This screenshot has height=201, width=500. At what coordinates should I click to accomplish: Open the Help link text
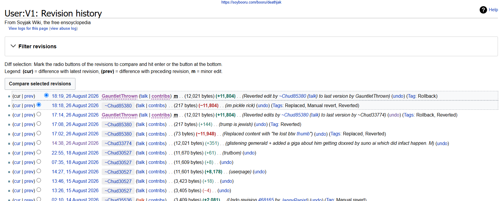[x=493, y=10]
